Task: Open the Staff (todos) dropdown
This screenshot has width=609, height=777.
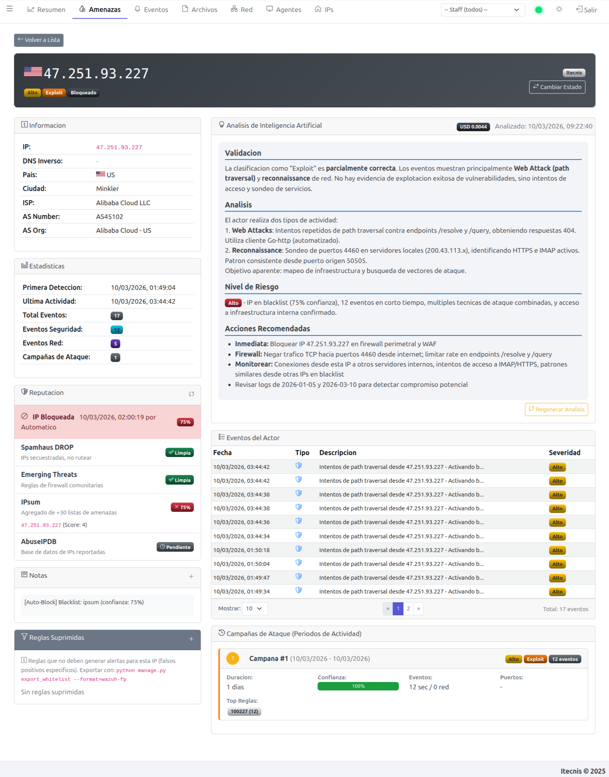Action: point(482,10)
